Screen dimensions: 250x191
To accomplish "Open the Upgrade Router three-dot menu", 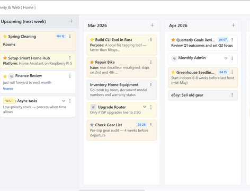I will click(x=151, y=107).
